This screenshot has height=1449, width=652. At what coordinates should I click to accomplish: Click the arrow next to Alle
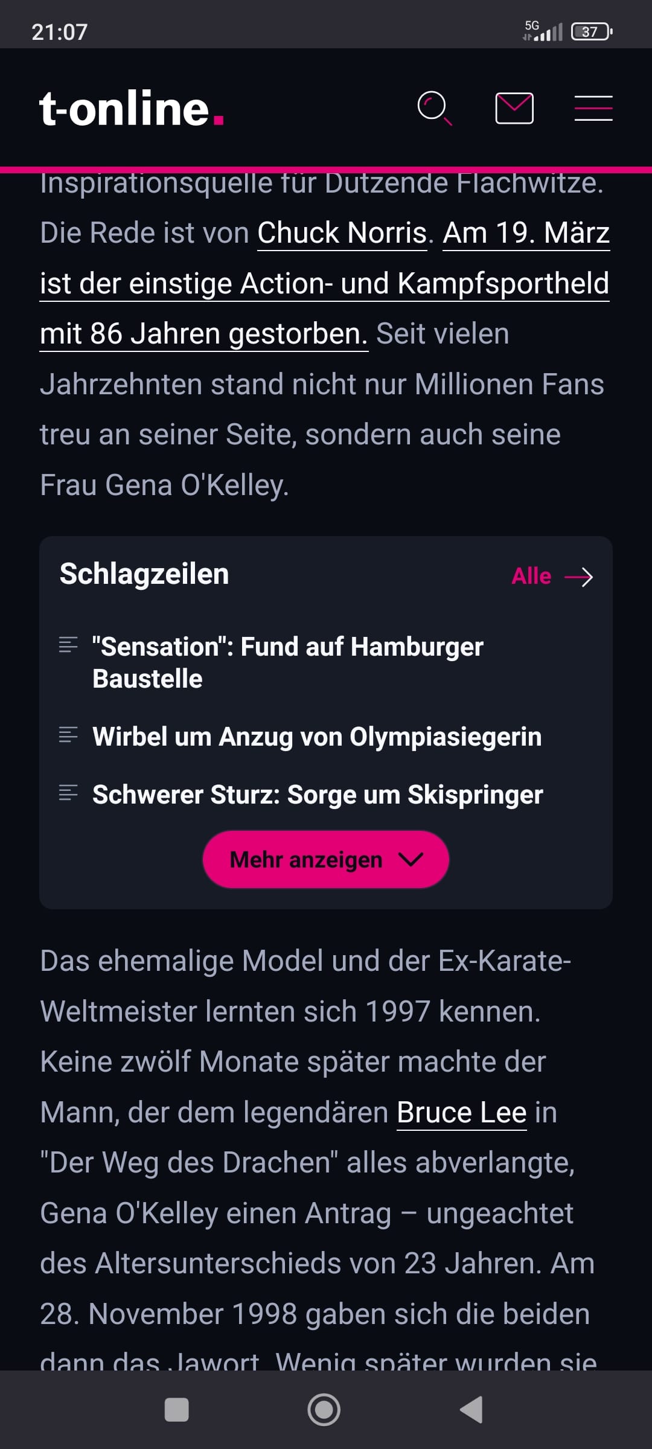(x=578, y=577)
